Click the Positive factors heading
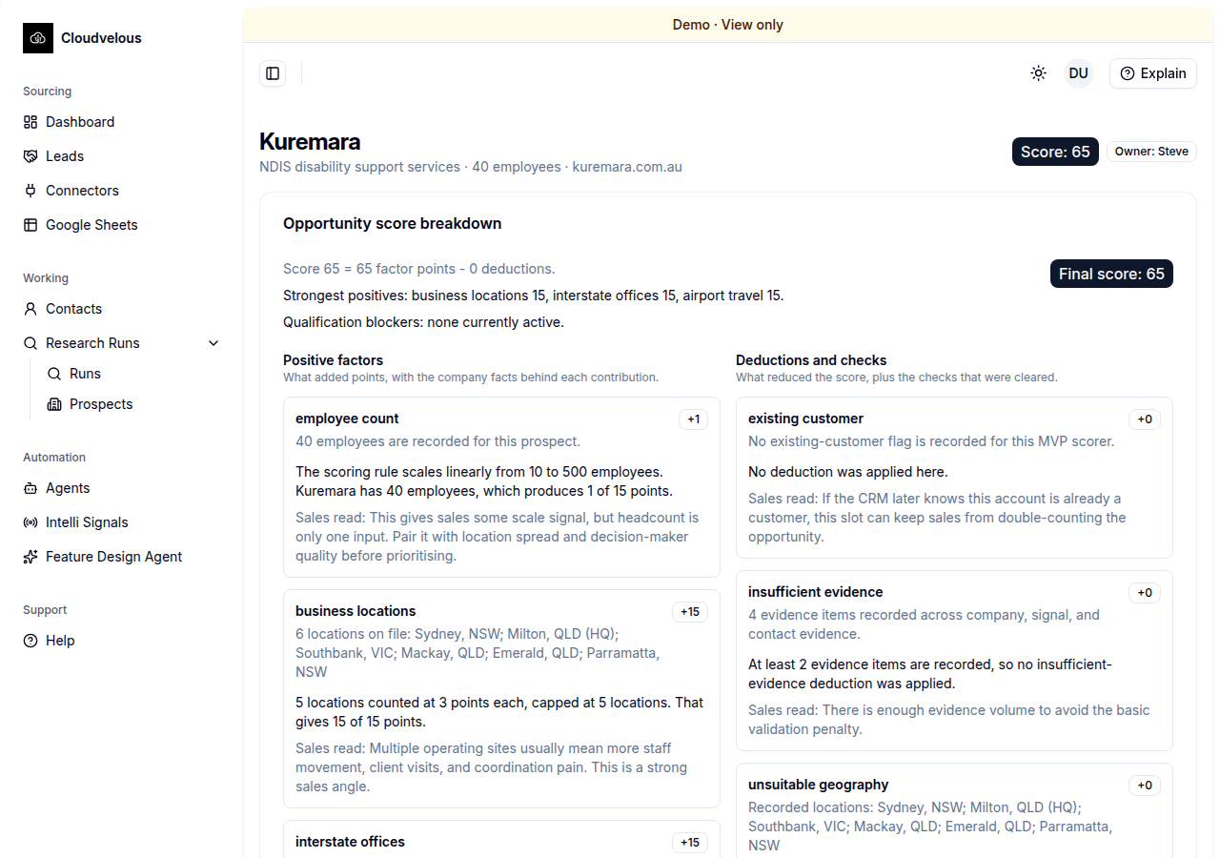Image resolution: width=1220 pixels, height=858 pixels. (x=333, y=360)
